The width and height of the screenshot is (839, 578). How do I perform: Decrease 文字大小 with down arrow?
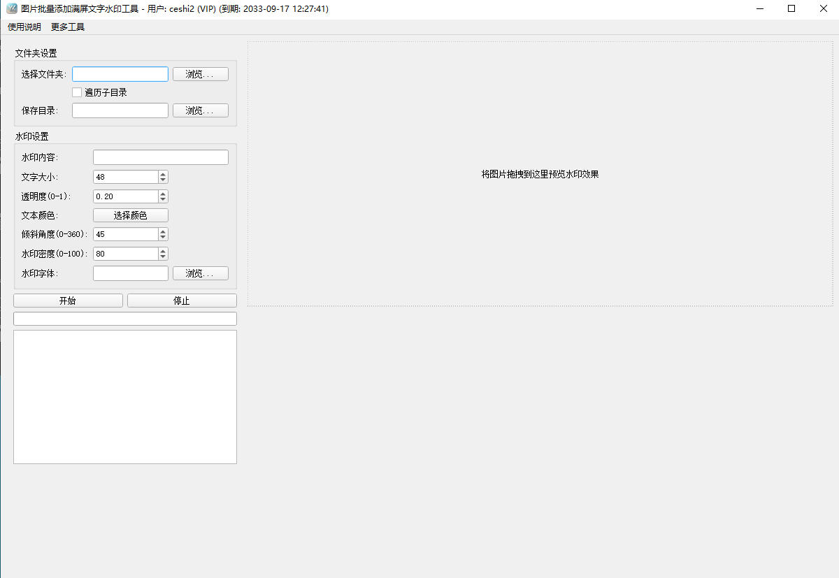coord(163,180)
